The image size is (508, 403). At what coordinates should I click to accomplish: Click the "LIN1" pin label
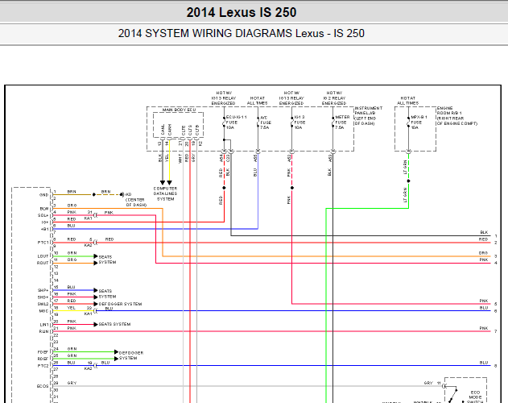tap(44, 325)
